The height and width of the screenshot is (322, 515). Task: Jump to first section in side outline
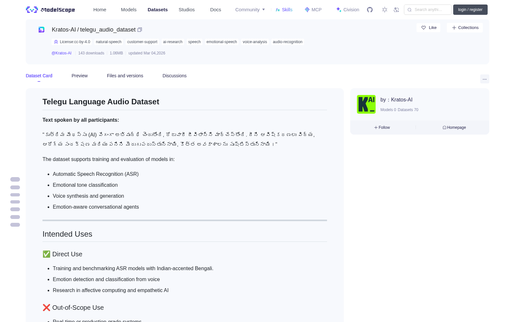click(15, 179)
